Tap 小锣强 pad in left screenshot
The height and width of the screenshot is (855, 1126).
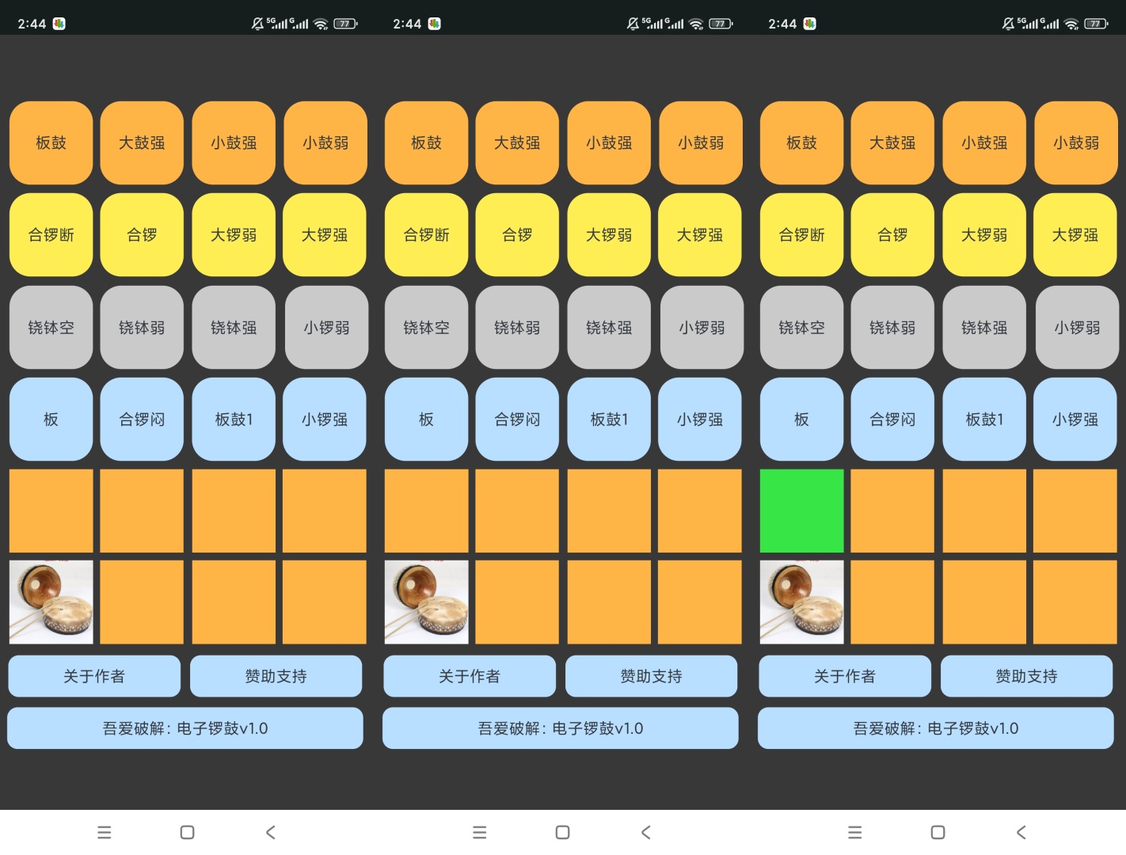(x=325, y=420)
